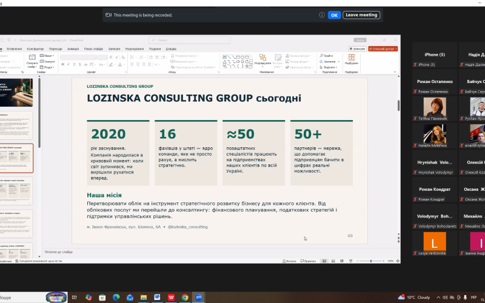Expand the shapes gallery more arrow
485x303 pixels.
(x=252, y=66)
